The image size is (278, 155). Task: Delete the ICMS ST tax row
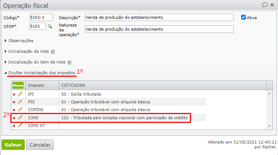point(14,126)
